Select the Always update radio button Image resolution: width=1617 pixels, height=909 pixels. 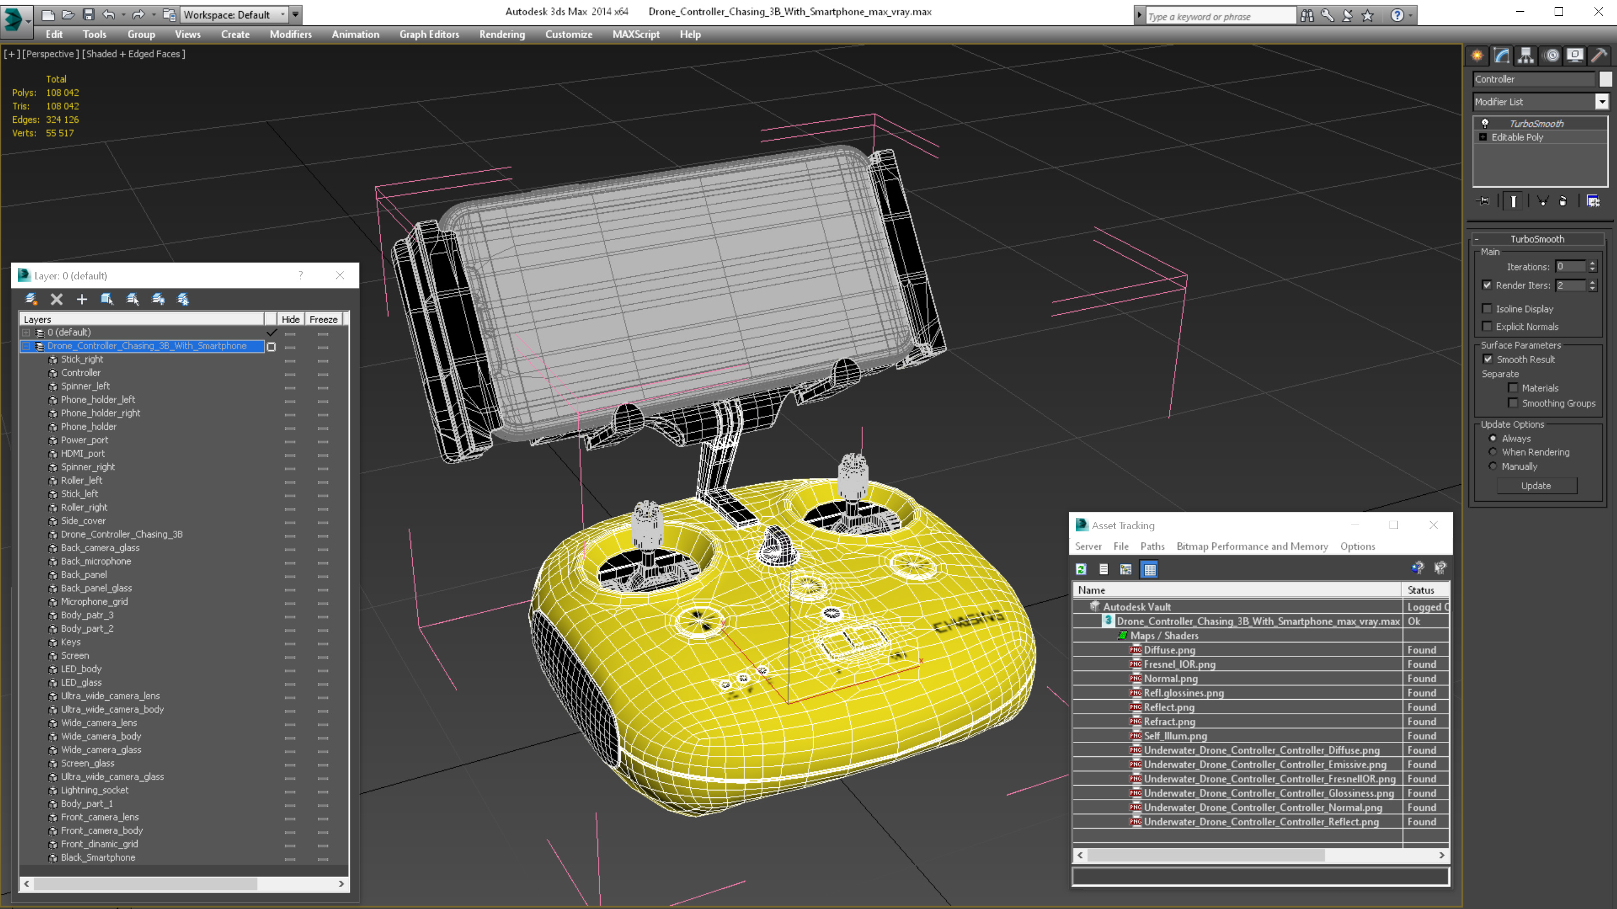[x=1493, y=438]
